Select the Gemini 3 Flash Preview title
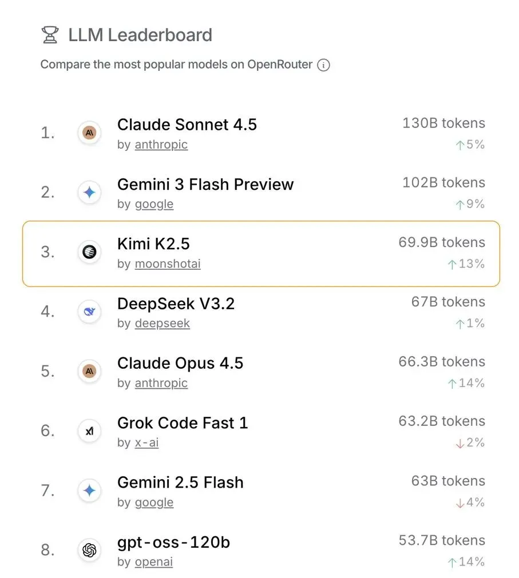Viewport: 519px width, 578px height. click(205, 184)
